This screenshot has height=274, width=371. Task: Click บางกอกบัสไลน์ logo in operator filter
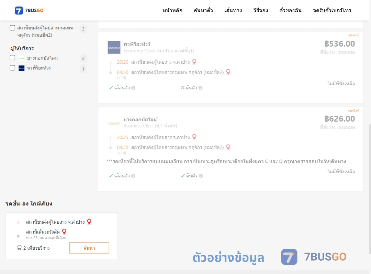tap(22, 58)
